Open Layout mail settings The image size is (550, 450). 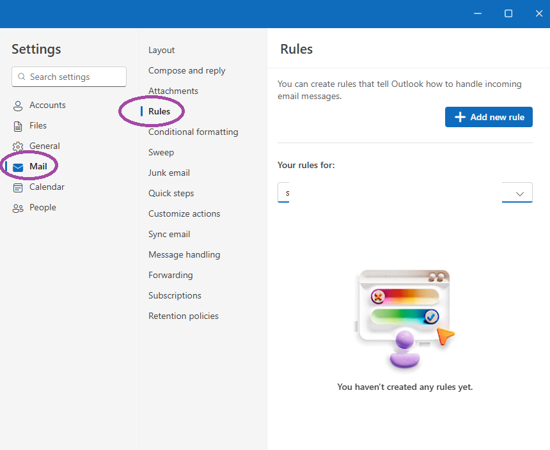(x=161, y=50)
